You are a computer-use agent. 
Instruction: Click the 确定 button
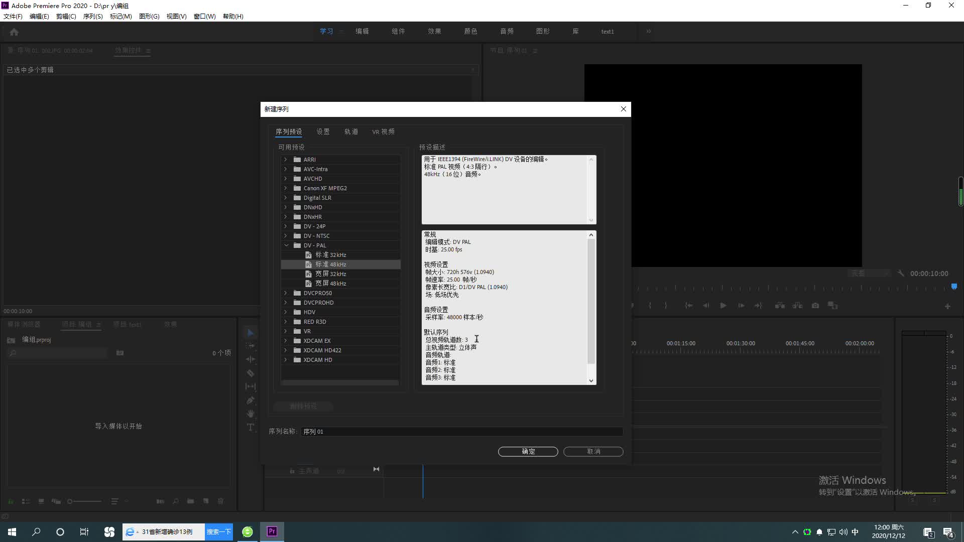click(x=528, y=452)
